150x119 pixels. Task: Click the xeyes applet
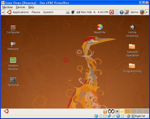111,111
